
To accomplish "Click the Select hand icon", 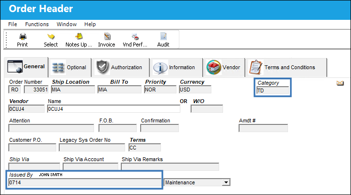I will click(x=51, y=36).
